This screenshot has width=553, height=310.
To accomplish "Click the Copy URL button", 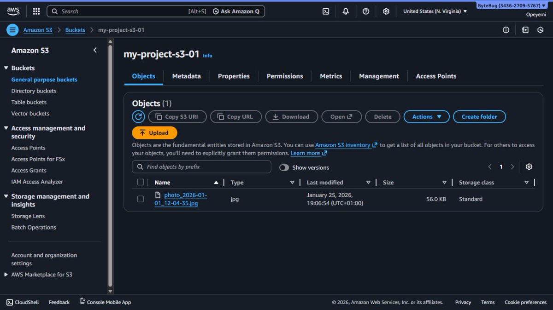I will coord(236,117).
